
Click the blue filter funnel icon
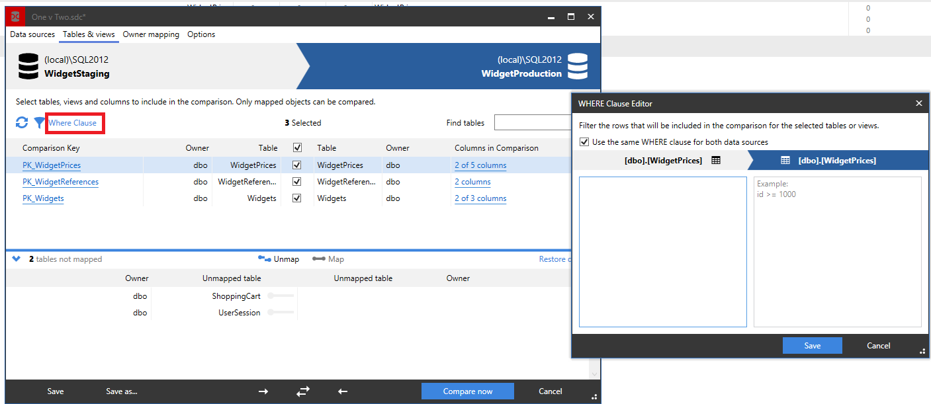coord(40,123)
